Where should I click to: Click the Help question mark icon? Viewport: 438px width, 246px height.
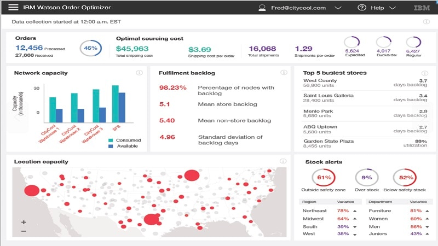(362, 8)
